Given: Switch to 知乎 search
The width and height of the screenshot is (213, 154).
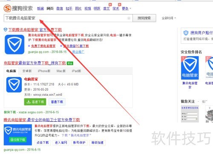Looking at the screenshot, I should [69, 9].
